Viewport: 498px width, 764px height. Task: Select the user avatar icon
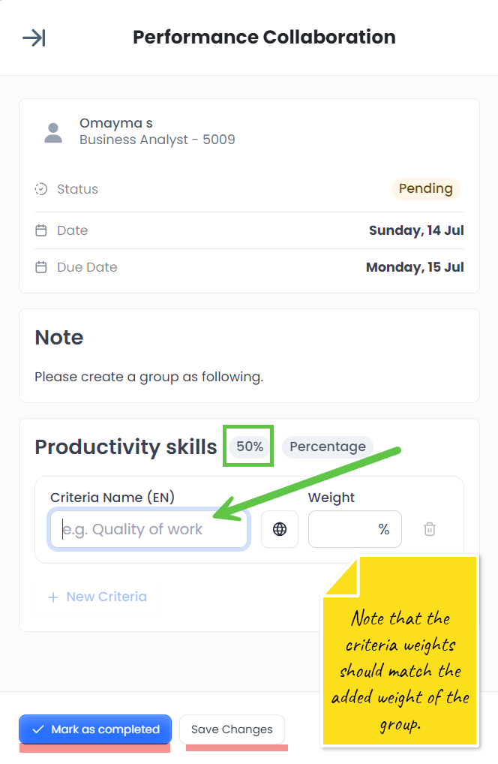click(x=52, y=131)
